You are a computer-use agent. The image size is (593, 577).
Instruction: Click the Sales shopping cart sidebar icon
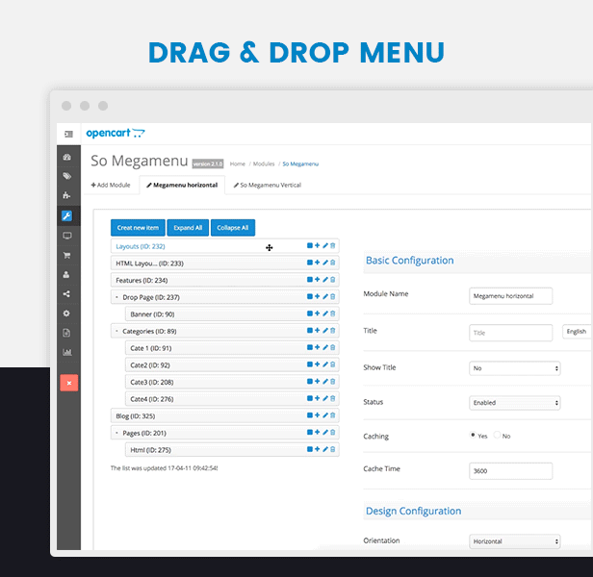[x=67, y=255]
